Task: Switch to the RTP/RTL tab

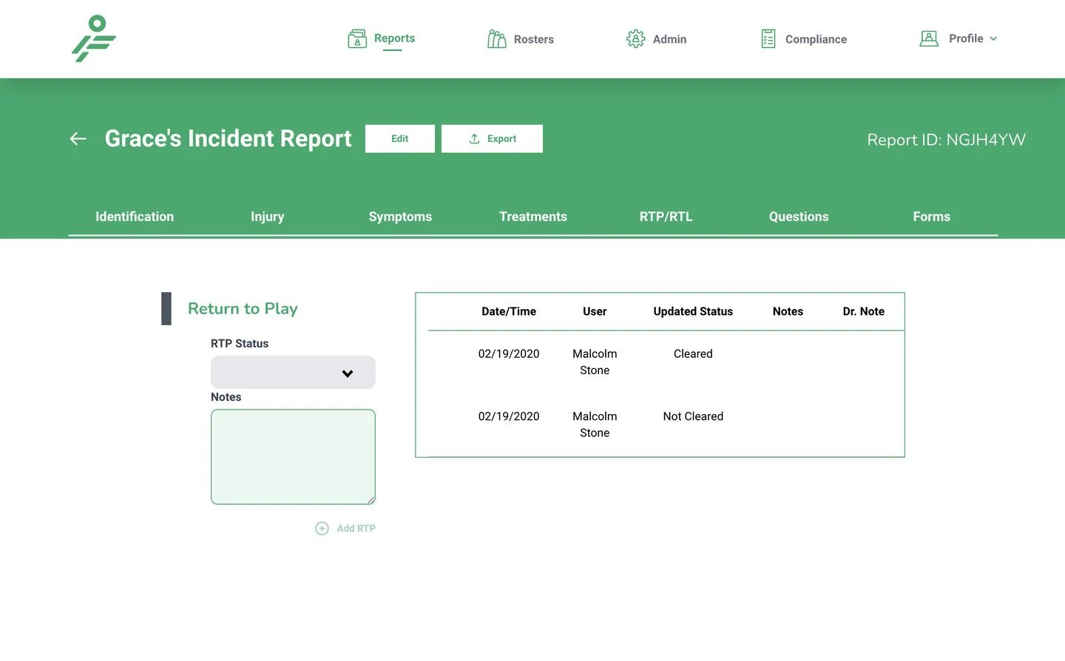Action: (x=666, y=217)
